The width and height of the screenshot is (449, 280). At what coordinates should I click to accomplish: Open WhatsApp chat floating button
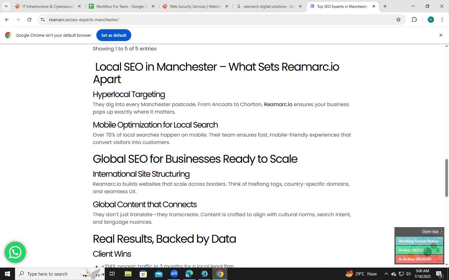coord(15,252)
